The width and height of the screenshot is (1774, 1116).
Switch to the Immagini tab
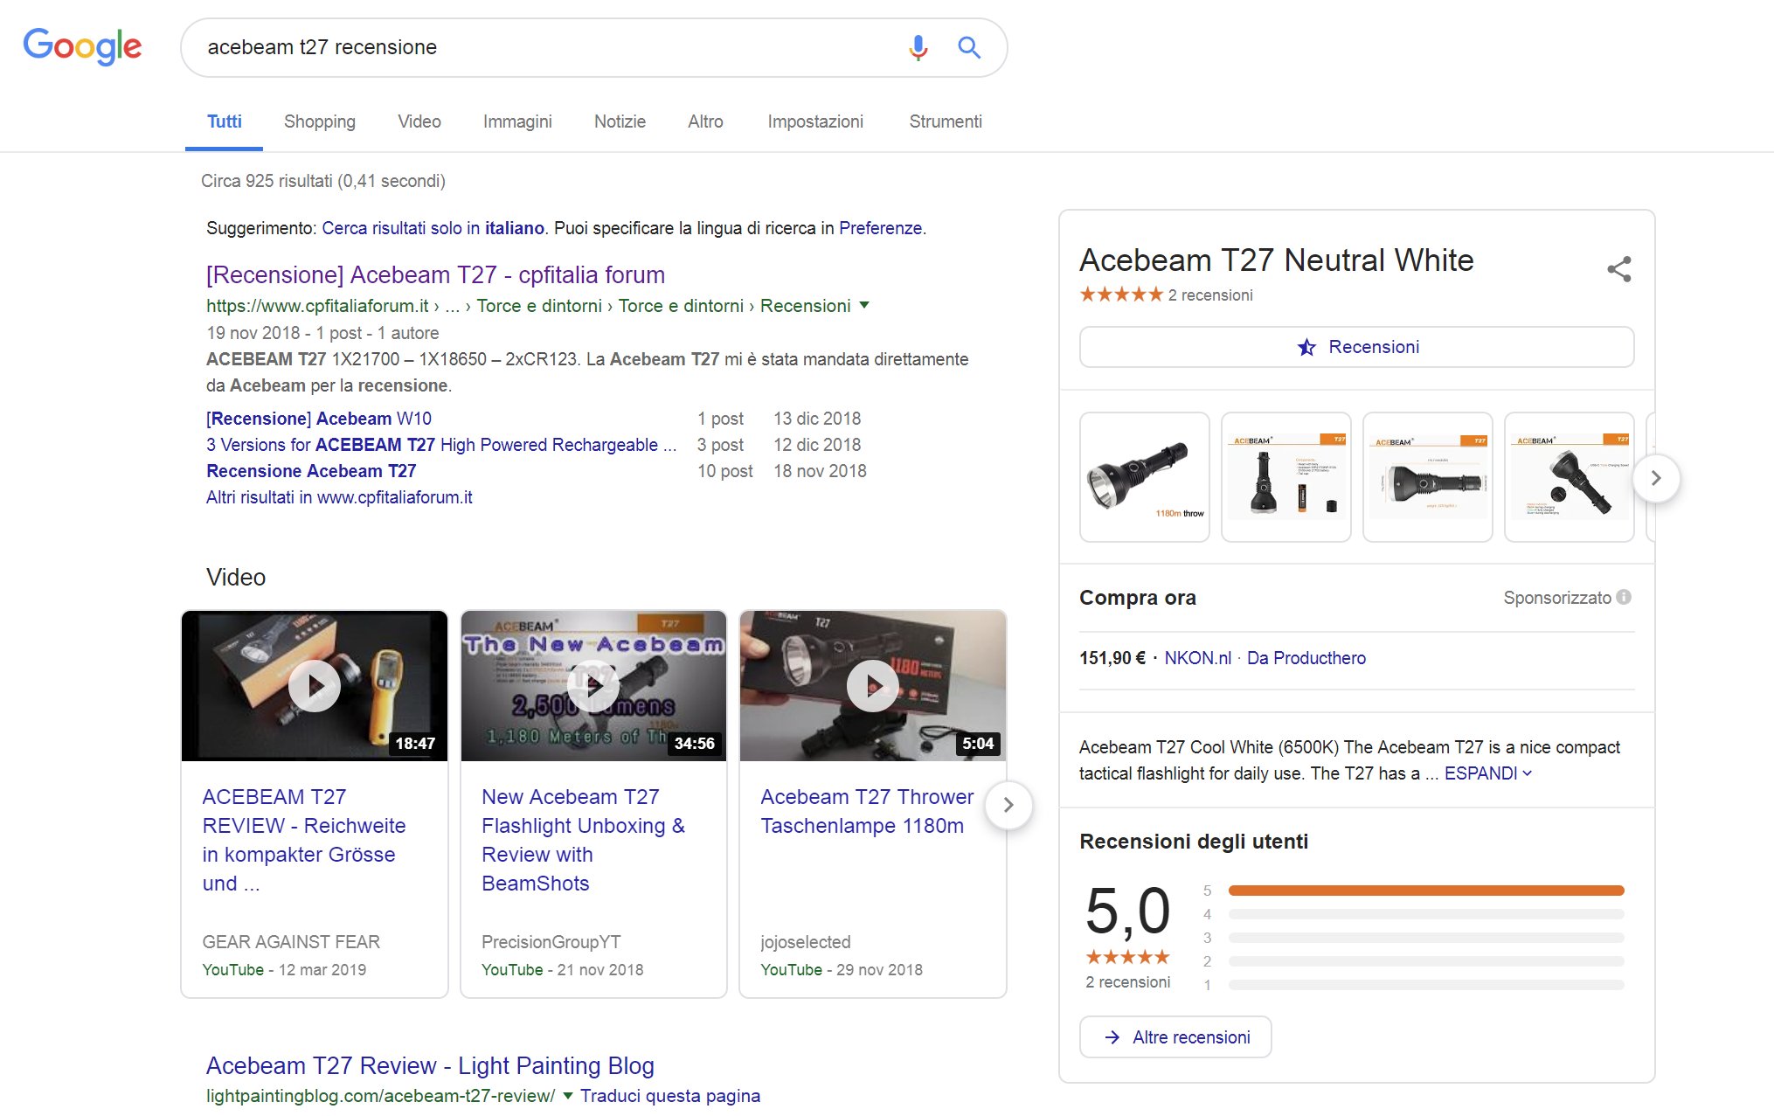click(517, 121)
